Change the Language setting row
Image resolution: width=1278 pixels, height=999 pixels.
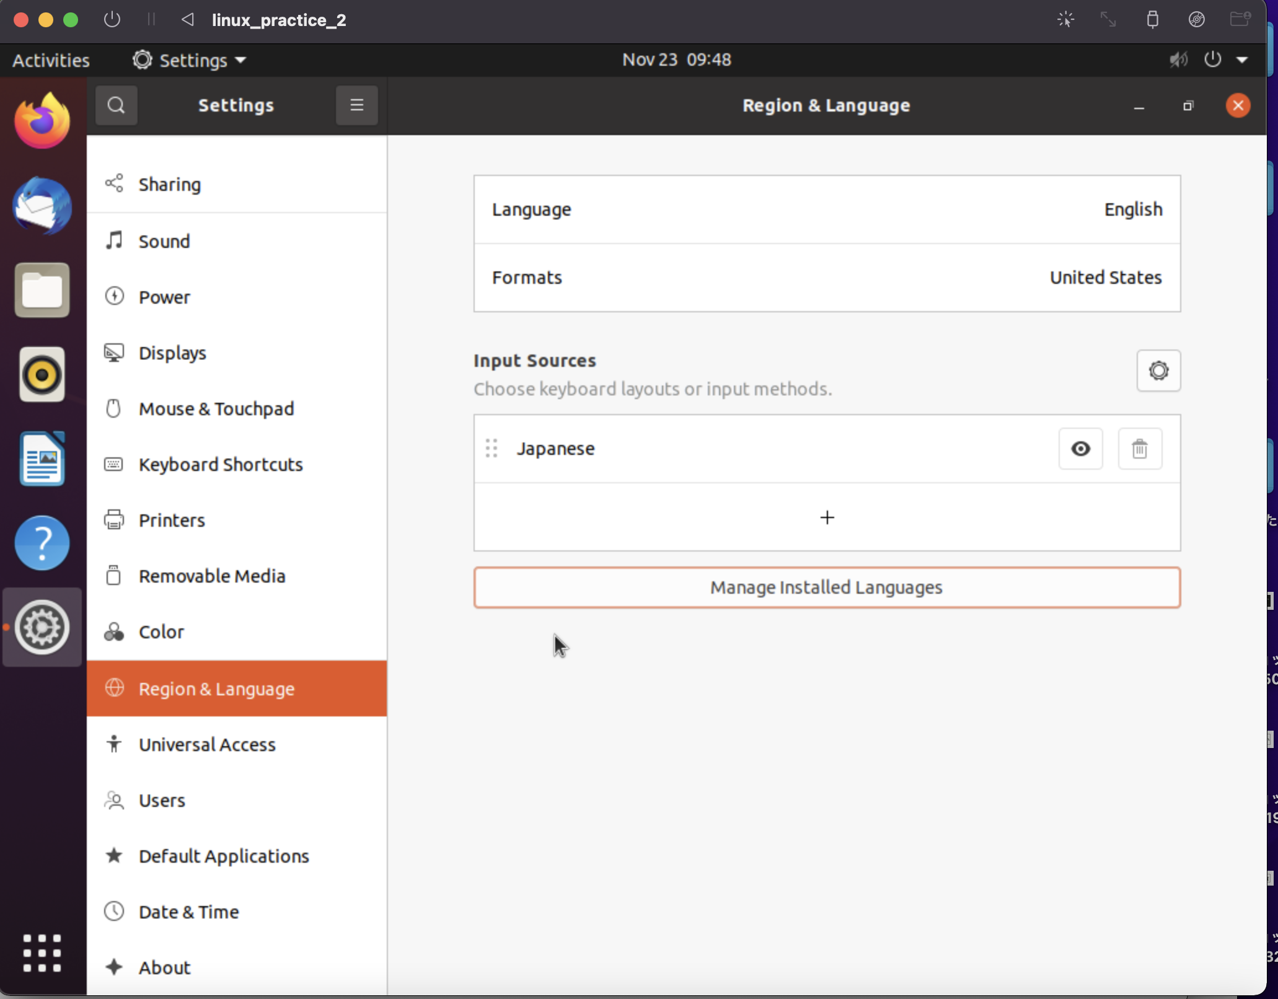pos(827,209)
